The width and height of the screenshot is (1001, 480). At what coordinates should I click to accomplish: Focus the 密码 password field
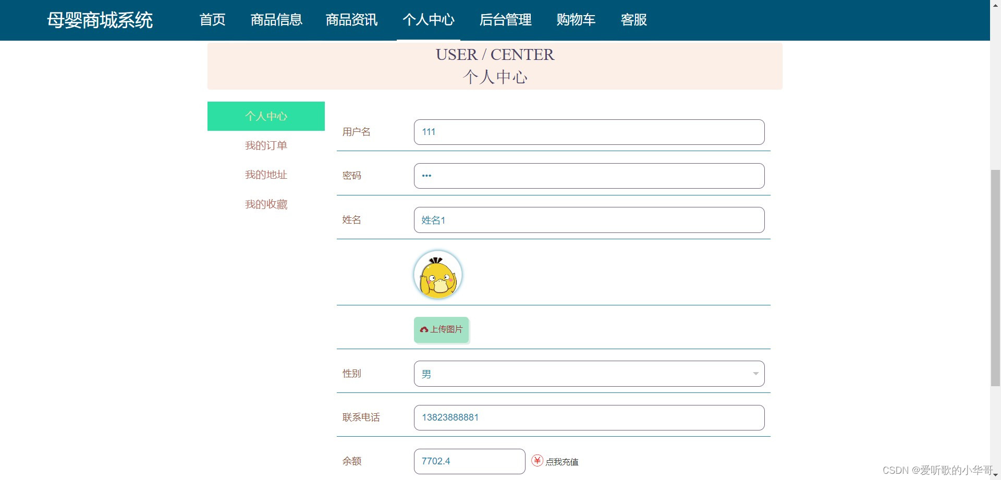point(589,176)
